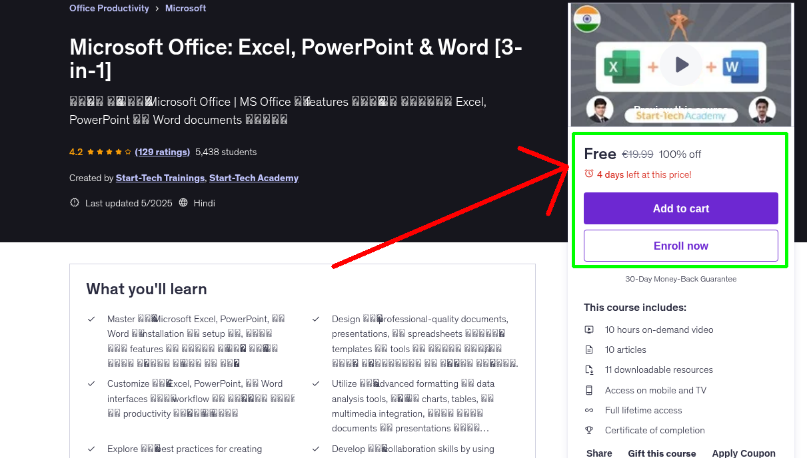Click 11 downloadable resources text
Screen dimensions: 807x458
click(659, 369)
